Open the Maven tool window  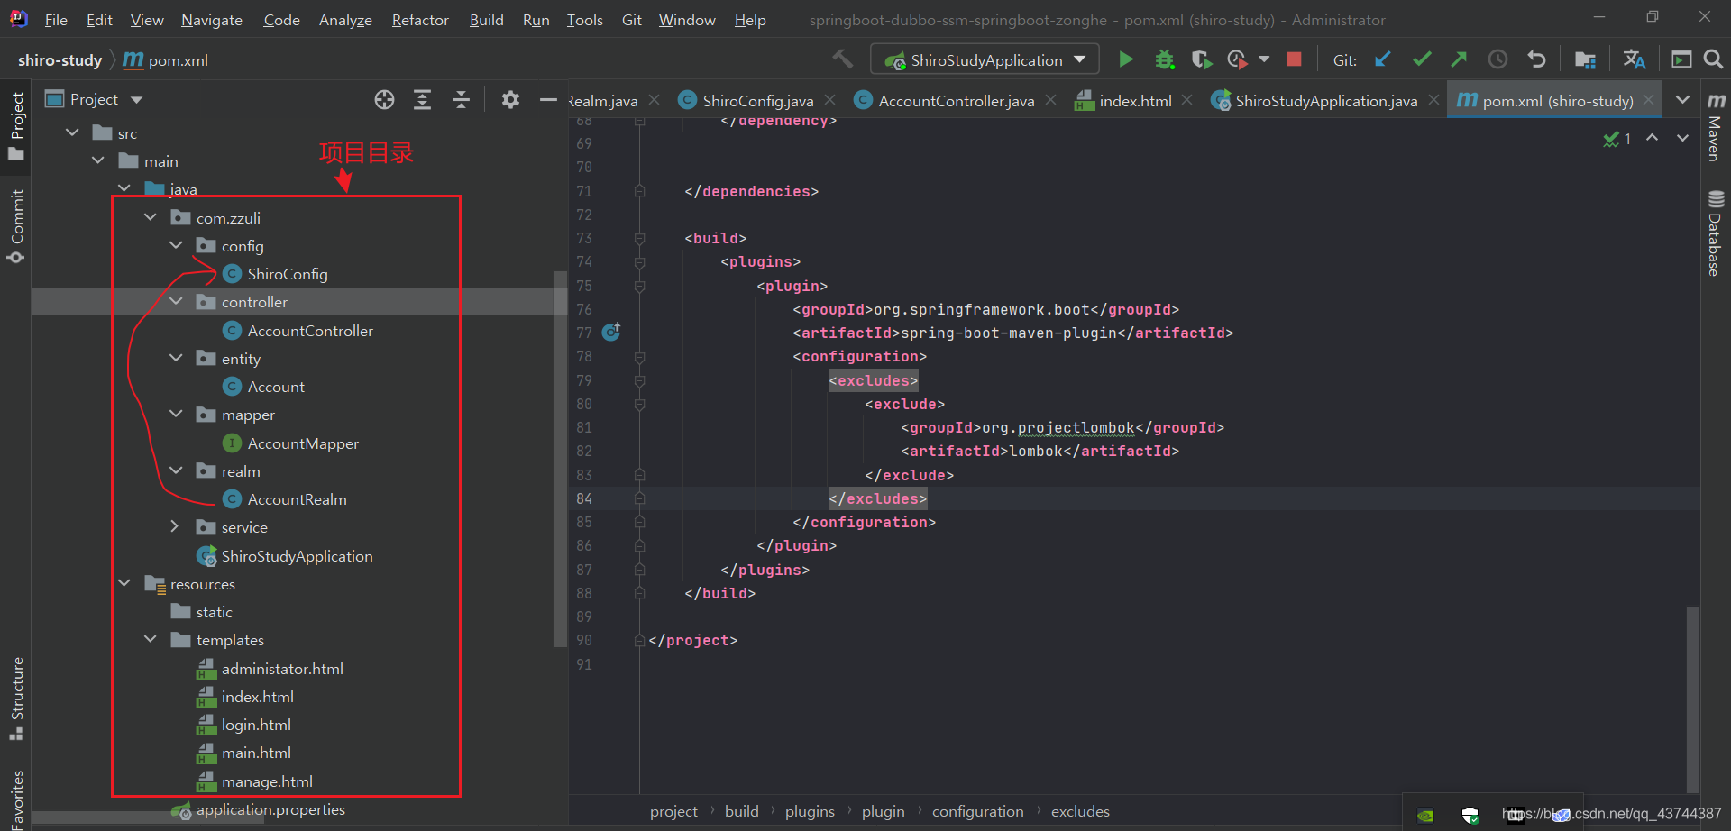(x=1715, y=127)
